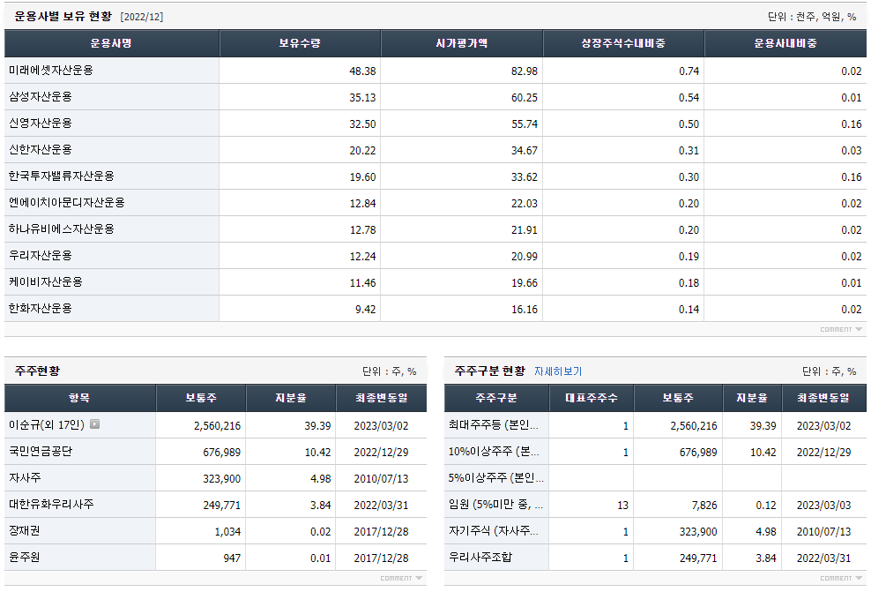
Task: Select 우리사주조합 category row
Action: [480, 557]
